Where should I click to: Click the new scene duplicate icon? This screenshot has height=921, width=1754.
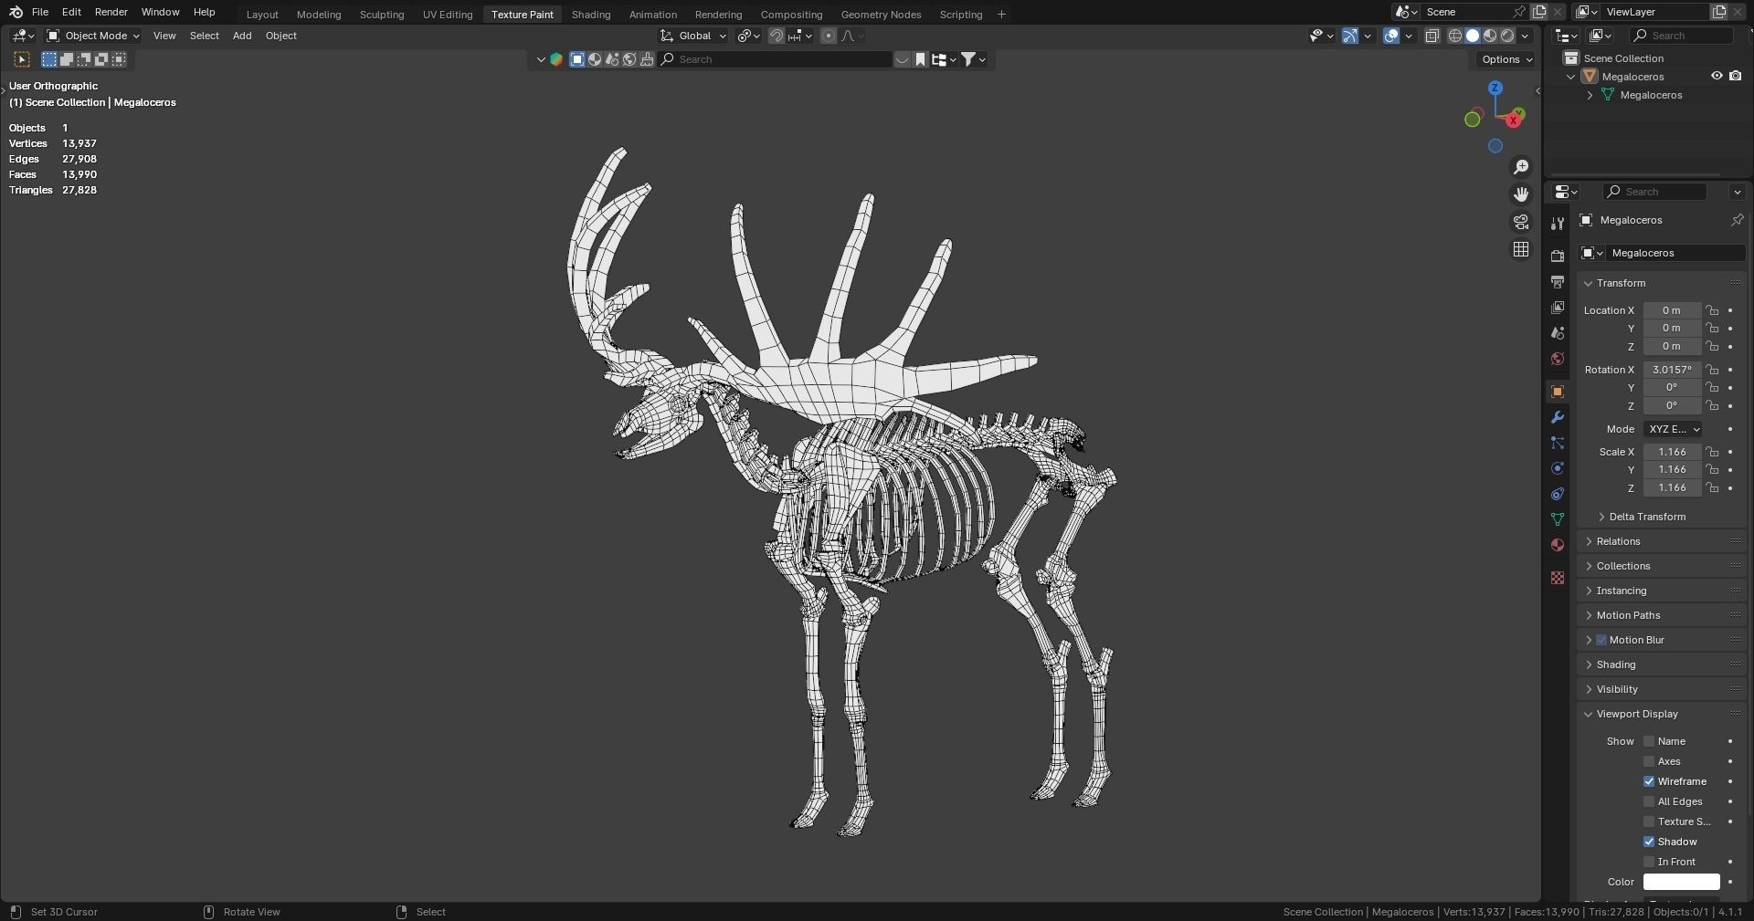click(1539, 12)
